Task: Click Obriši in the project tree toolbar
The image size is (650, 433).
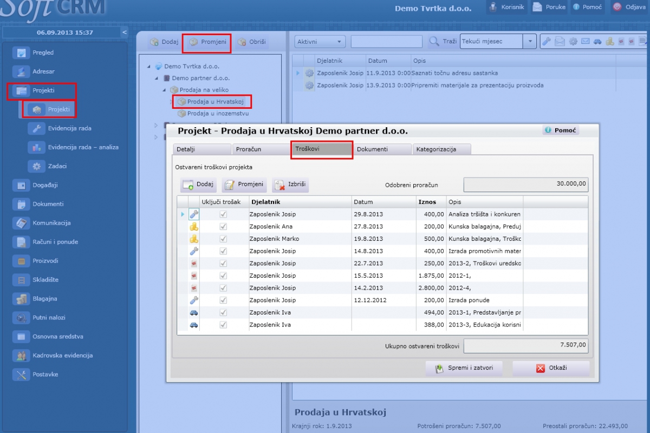Action: coord(251,42)
